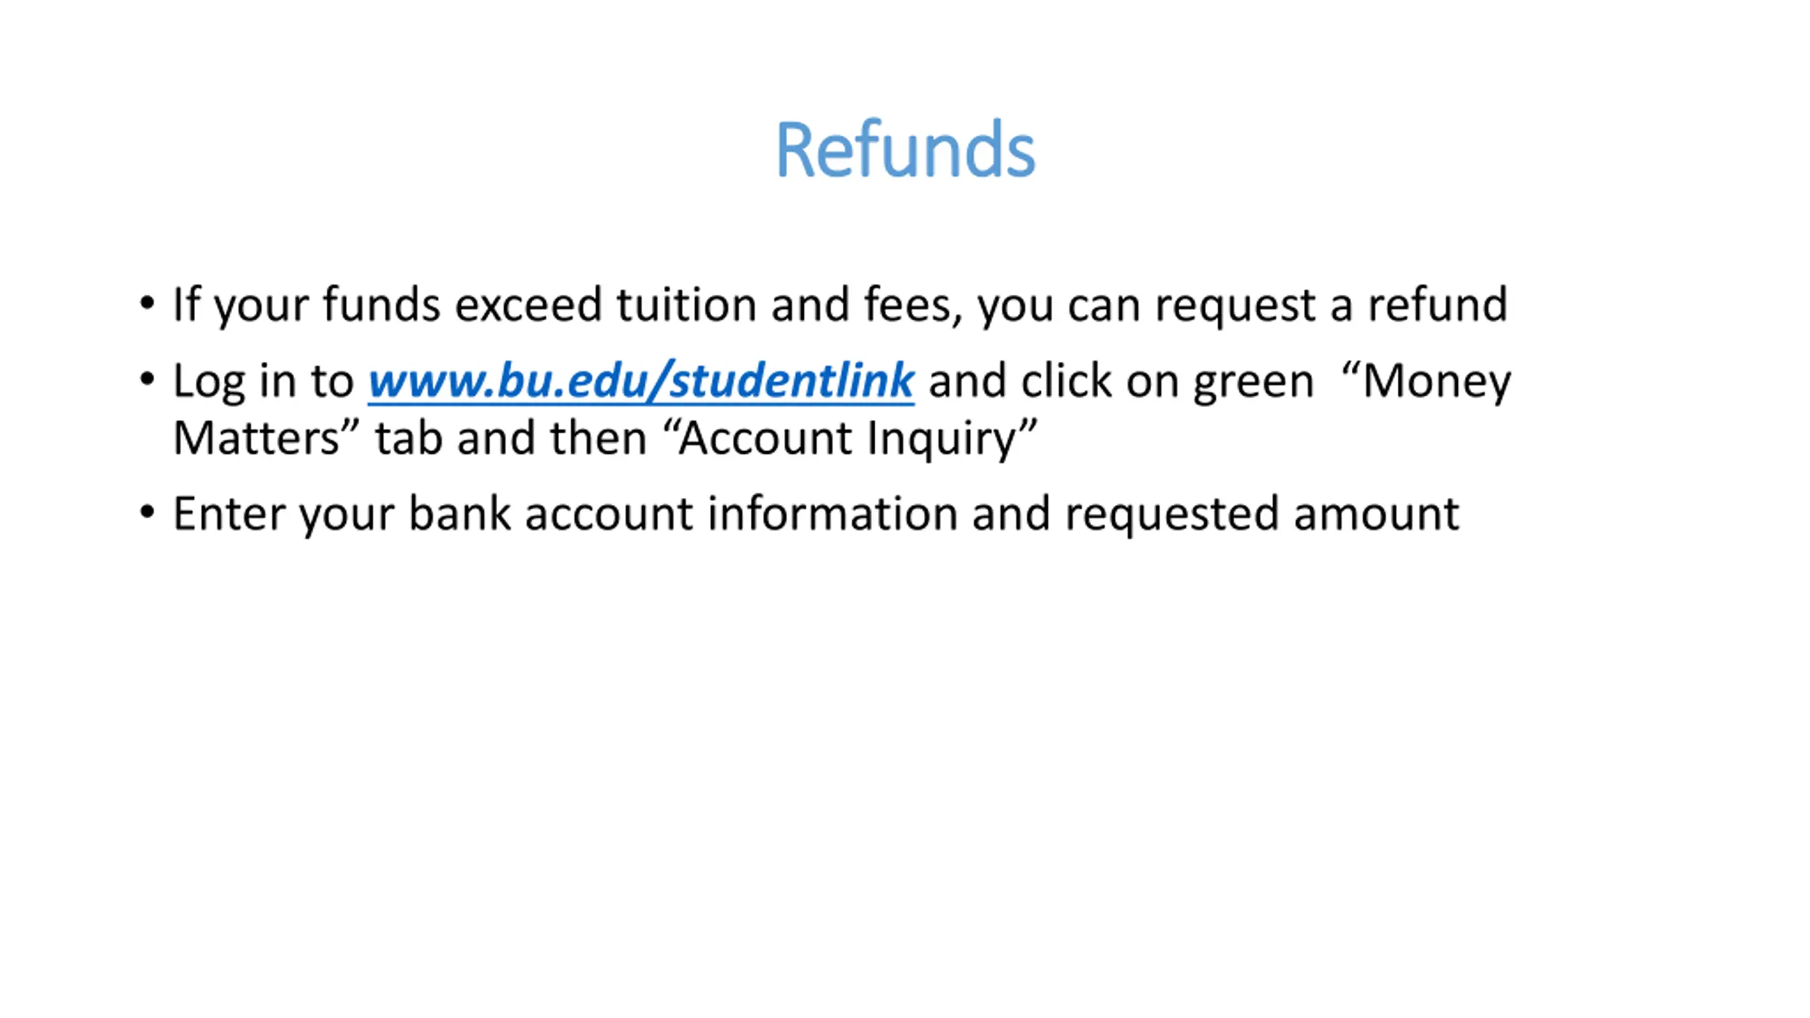Screen dimensions: 1810x1018
Task: Click the bullet point before "Enter your bank"
Action: click(x=147, y=512)
